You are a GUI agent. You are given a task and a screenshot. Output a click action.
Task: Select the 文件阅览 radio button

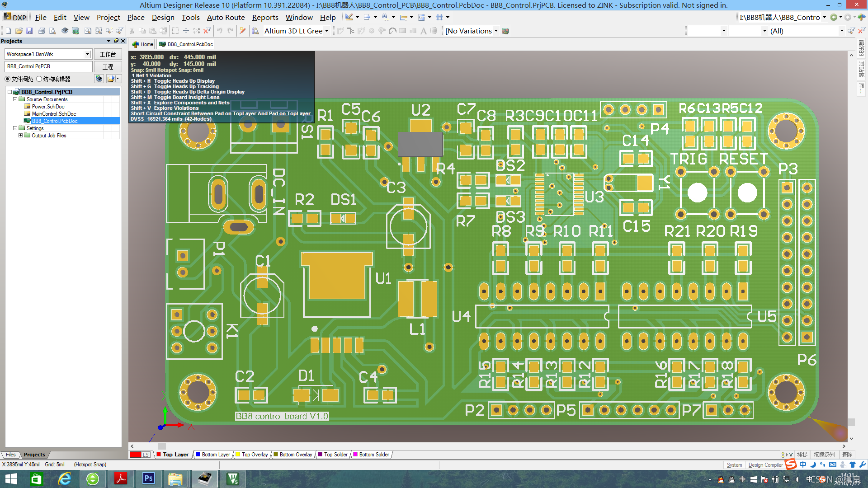pyautogui.click(x=8, y=79)
